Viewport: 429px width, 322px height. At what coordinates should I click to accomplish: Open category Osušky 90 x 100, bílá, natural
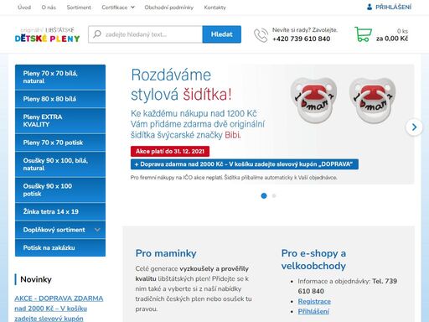pos(60,164)
